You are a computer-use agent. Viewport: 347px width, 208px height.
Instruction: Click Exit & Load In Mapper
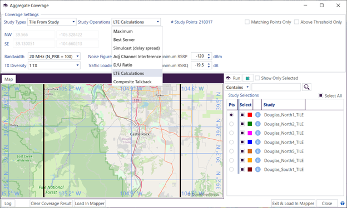click(293, 204)
